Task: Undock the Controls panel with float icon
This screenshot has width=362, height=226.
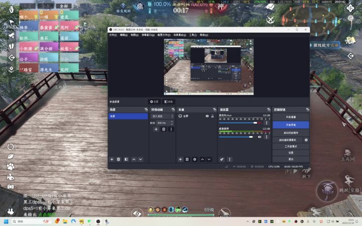Action: (307, 109)
